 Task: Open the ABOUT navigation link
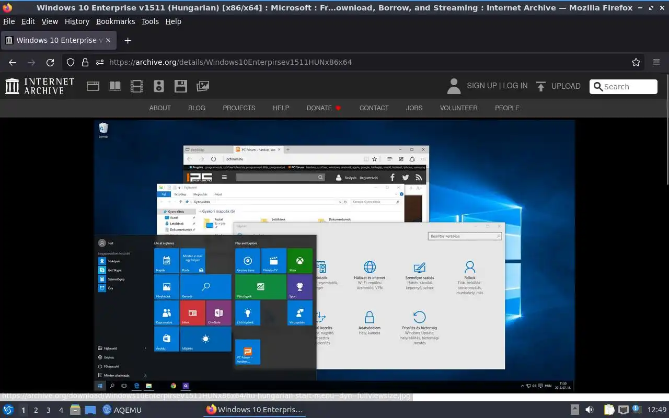coord(160,108)
